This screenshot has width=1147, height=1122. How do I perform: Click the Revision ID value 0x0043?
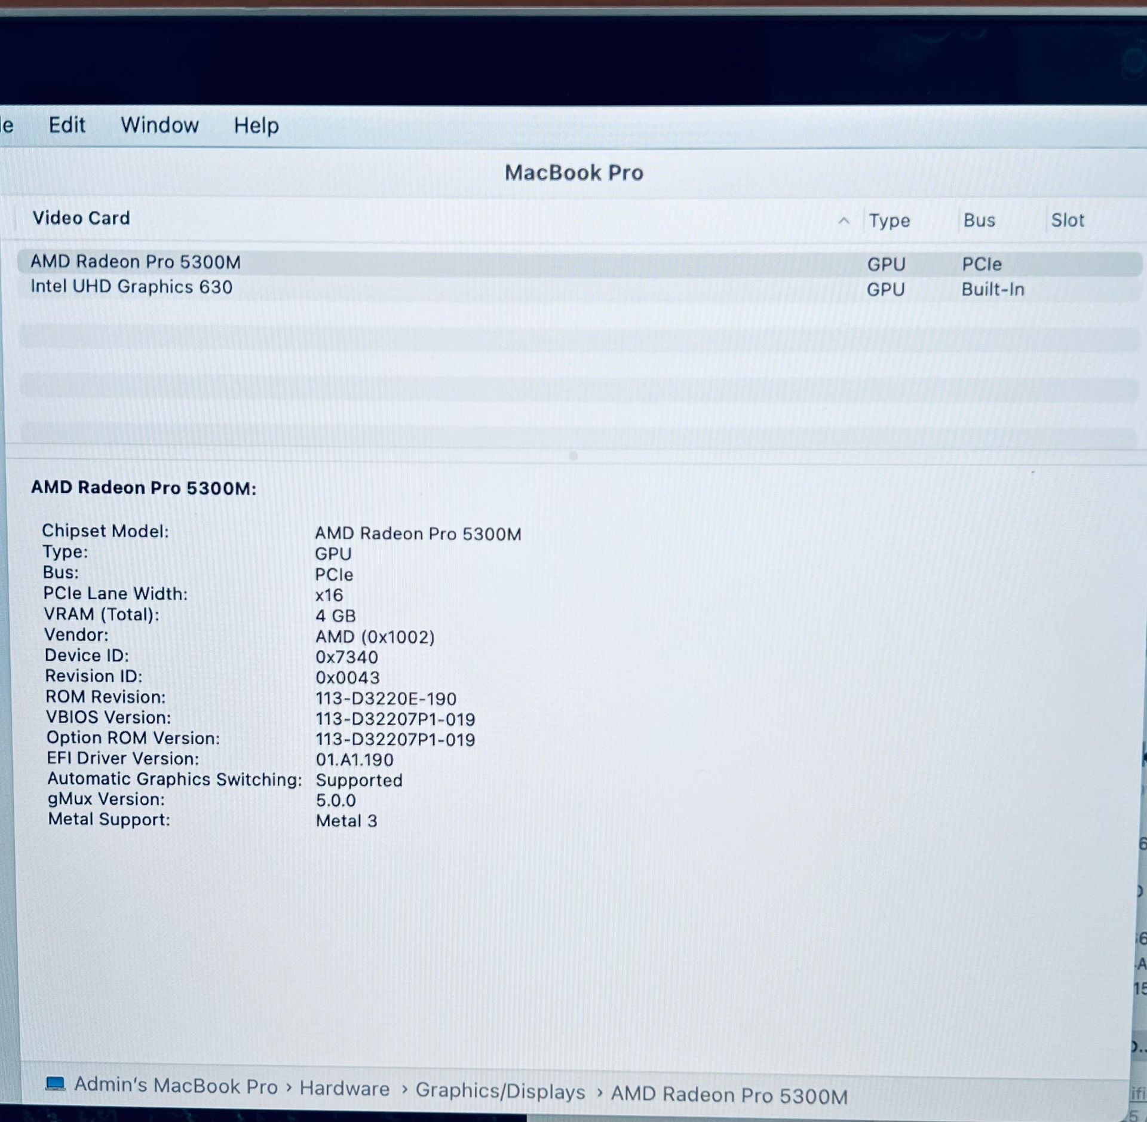pos(348,678)
